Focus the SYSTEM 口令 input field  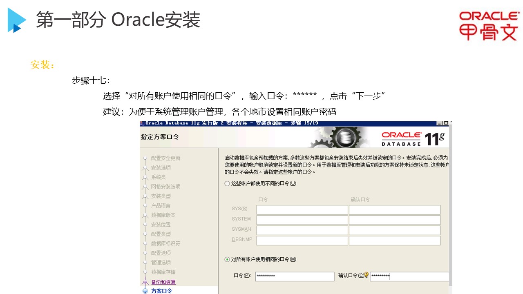[302, 220]
